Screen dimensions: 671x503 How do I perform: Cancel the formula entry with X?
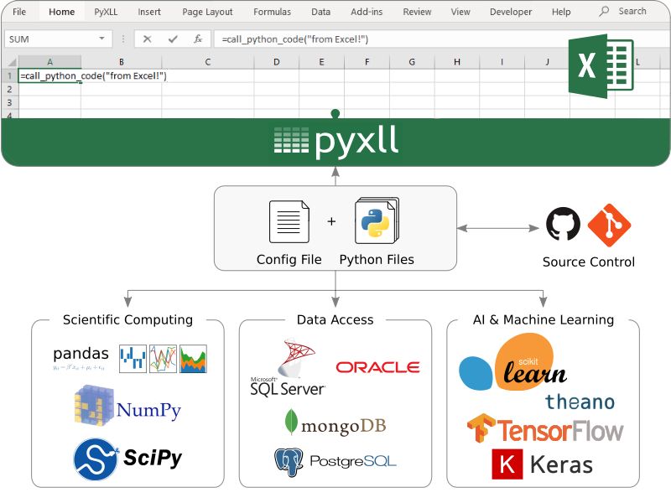(x=147, y=39)
